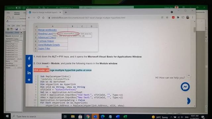
Task: Click Merge workbooks link in the image
Action: click(x=47, y=30)
